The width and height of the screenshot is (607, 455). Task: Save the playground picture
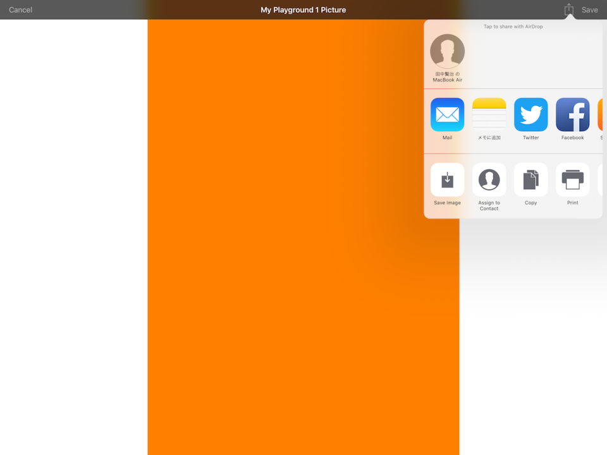click(x=589, y=9)
